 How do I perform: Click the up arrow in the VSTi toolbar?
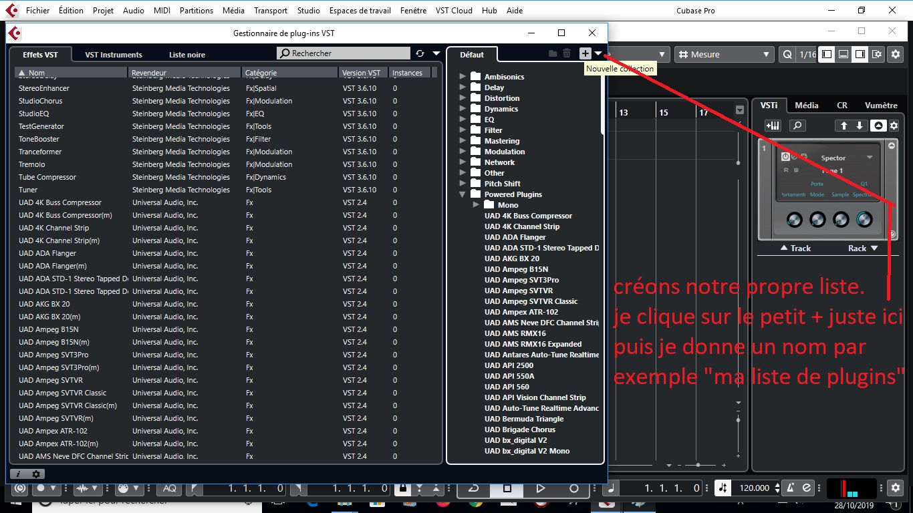pyautogui.click(x=843, y=126)
